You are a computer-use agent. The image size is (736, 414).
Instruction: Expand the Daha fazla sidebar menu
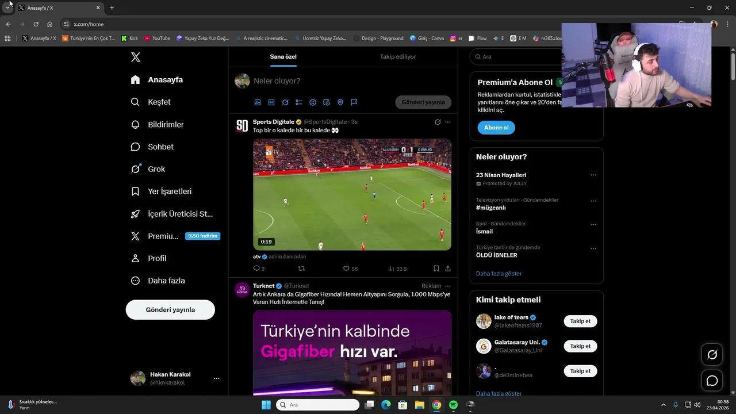[158, 281]
